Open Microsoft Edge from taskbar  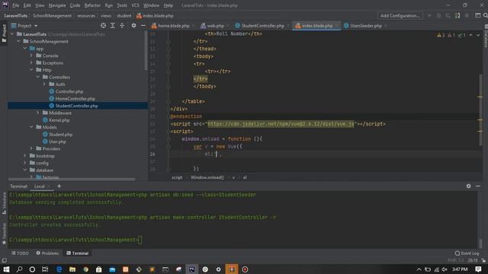pos(59,269)
